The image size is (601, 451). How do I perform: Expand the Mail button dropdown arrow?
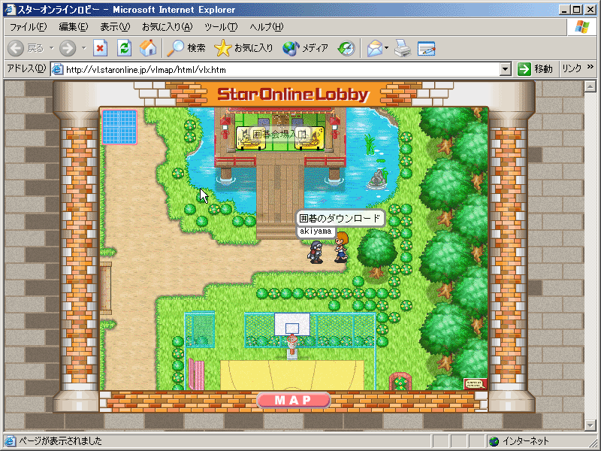click(386, 48)
